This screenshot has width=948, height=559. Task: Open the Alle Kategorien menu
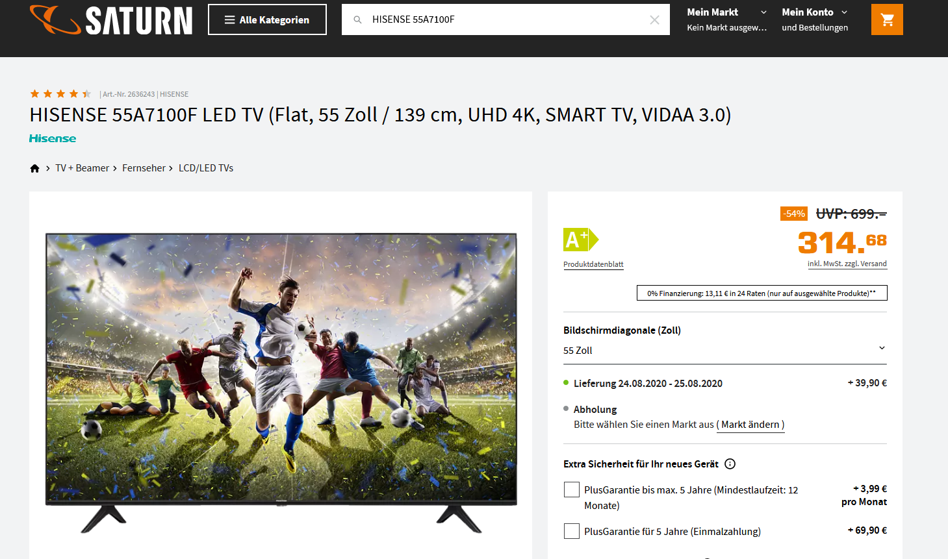point(267,19)
